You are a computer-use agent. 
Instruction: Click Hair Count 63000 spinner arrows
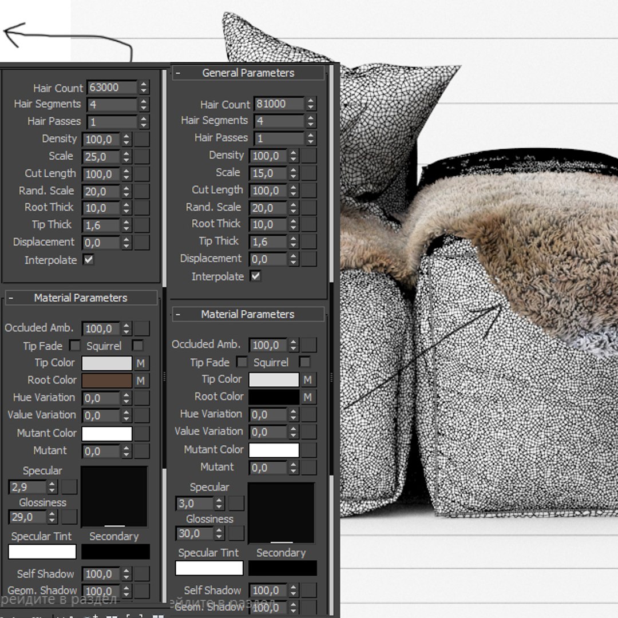pos(144,88)
